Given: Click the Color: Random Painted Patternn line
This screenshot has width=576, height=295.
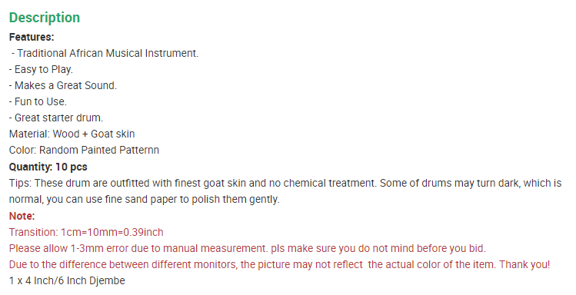Looking at the screenshot, I should 84,150.
